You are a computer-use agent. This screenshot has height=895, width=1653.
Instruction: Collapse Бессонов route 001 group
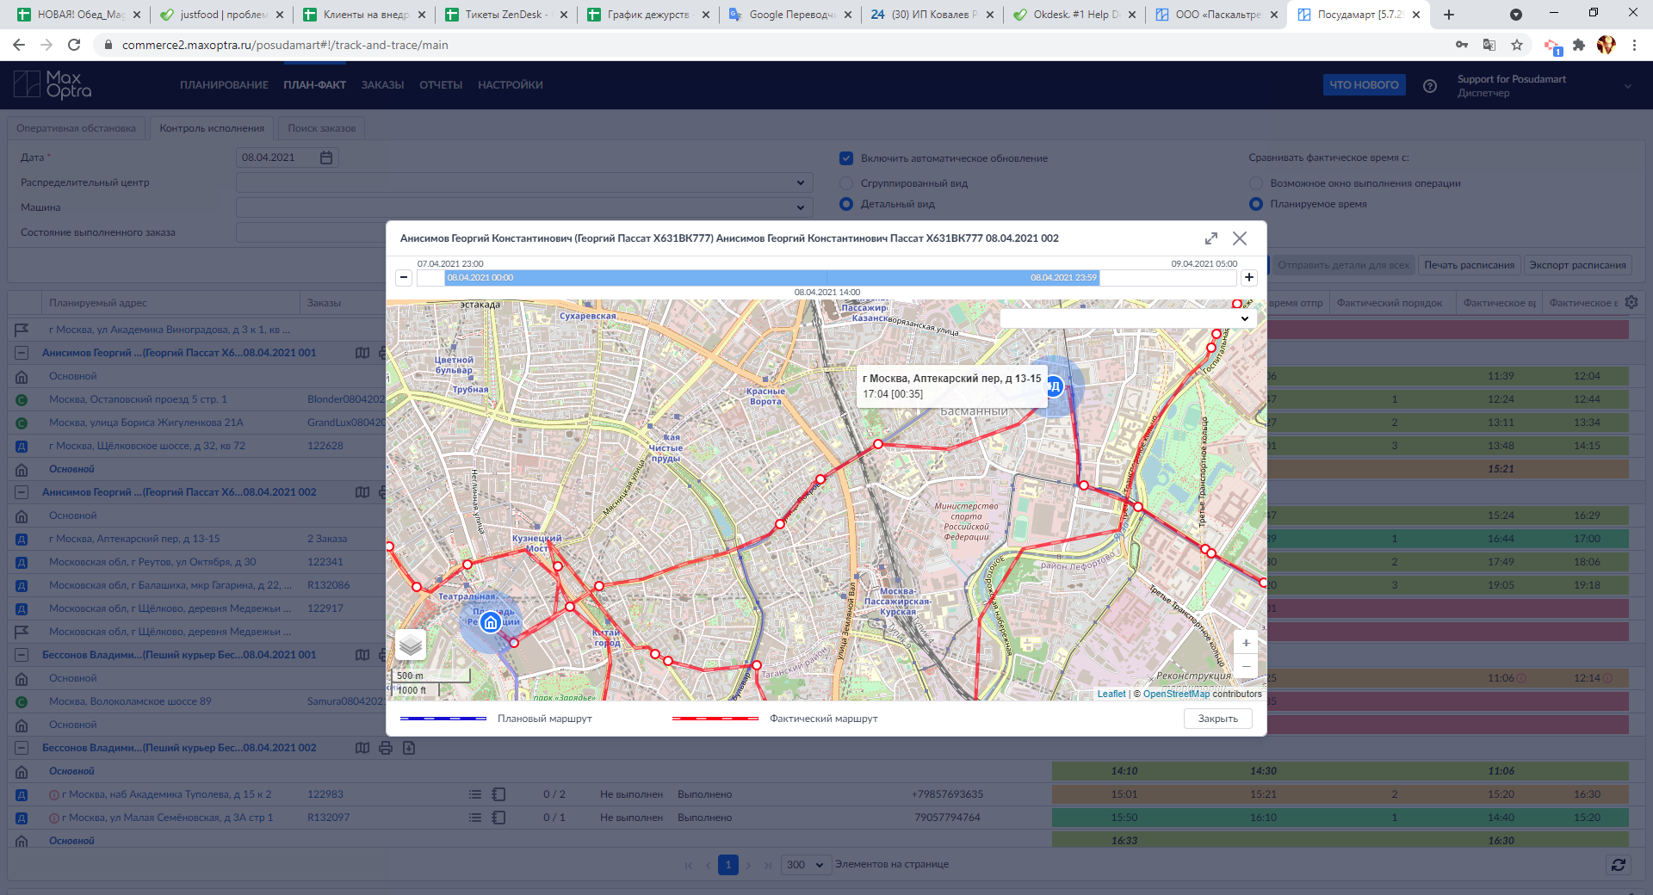click(22, 655)
